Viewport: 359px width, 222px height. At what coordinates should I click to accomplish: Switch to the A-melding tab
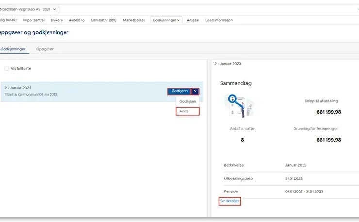click(x=77, y=20)
